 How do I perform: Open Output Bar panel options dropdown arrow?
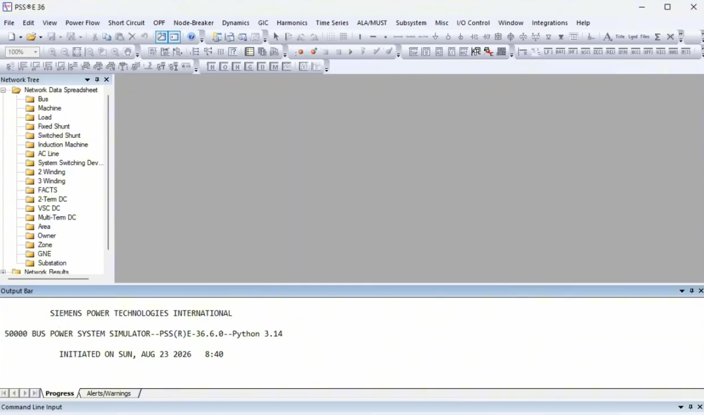682,291
